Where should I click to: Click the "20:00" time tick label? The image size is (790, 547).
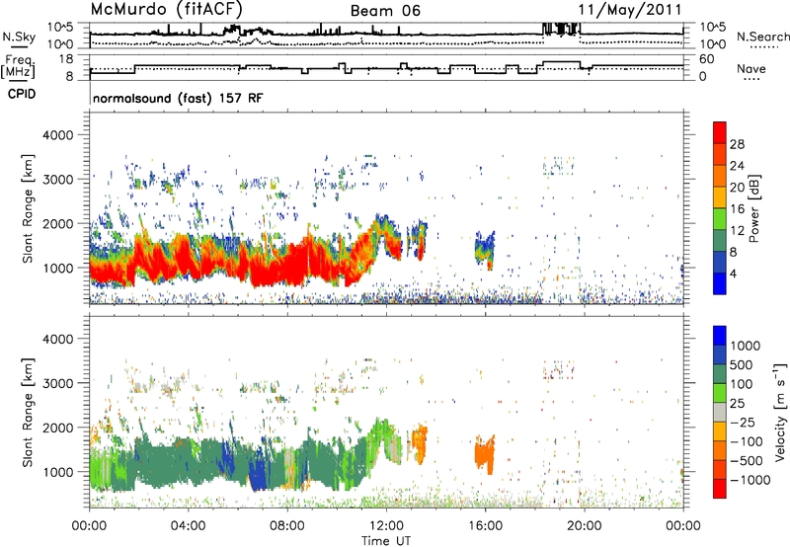pyautogui.click(x=584, y=526)
